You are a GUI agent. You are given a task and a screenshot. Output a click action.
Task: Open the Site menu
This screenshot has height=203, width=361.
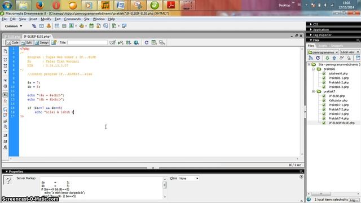point(86,19)
